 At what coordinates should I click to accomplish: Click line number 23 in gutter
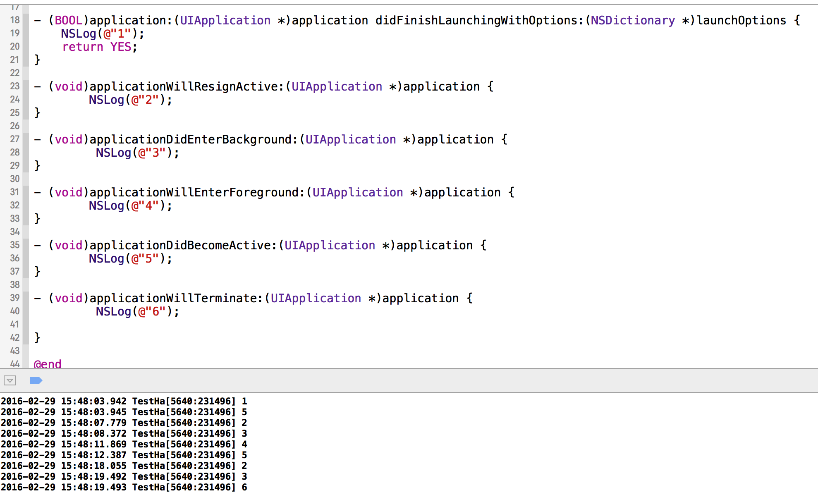15,86
